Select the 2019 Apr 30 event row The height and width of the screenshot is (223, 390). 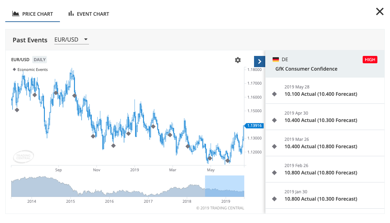pyautogui.click(x=325, y=117)
